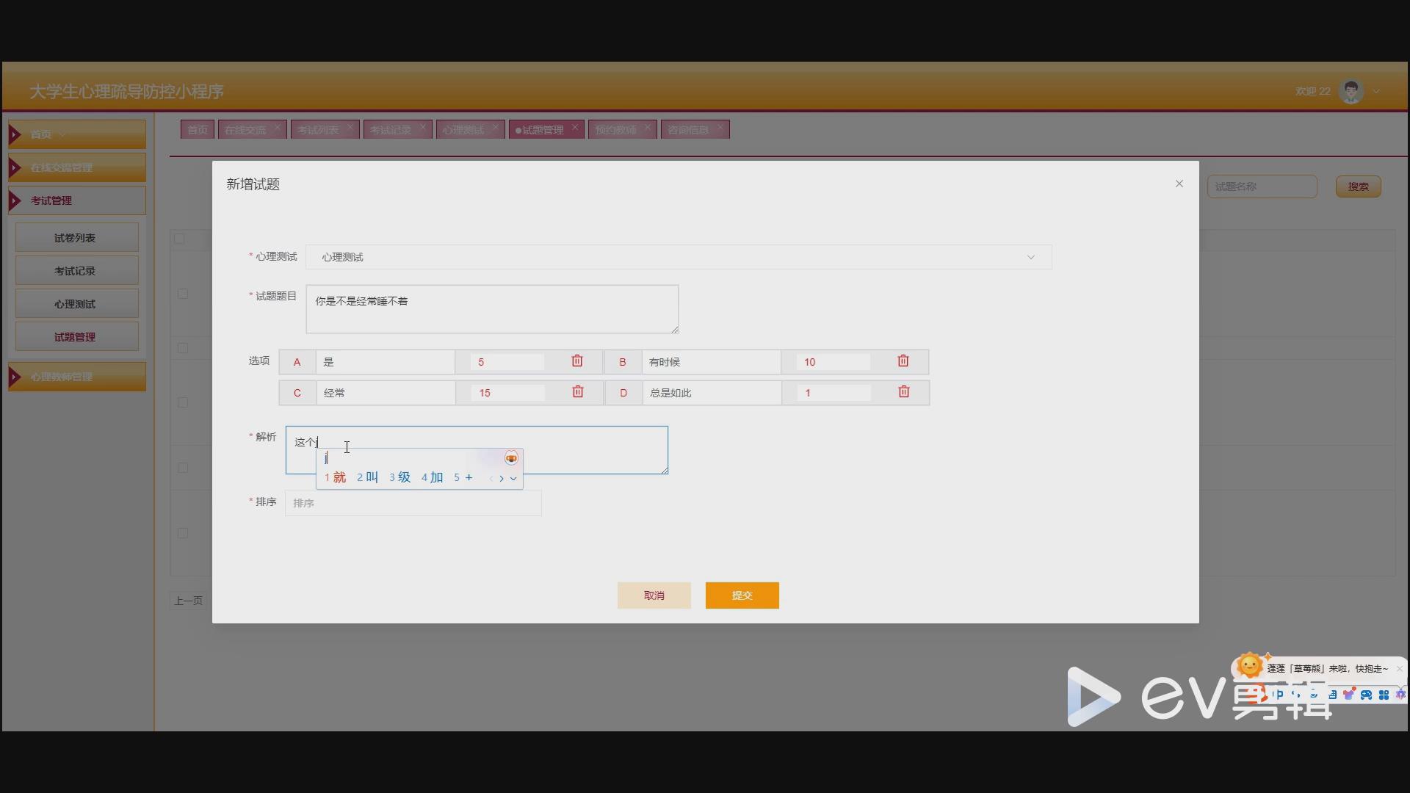Open 考试记录 in the sidebar

tap(77, 271)
